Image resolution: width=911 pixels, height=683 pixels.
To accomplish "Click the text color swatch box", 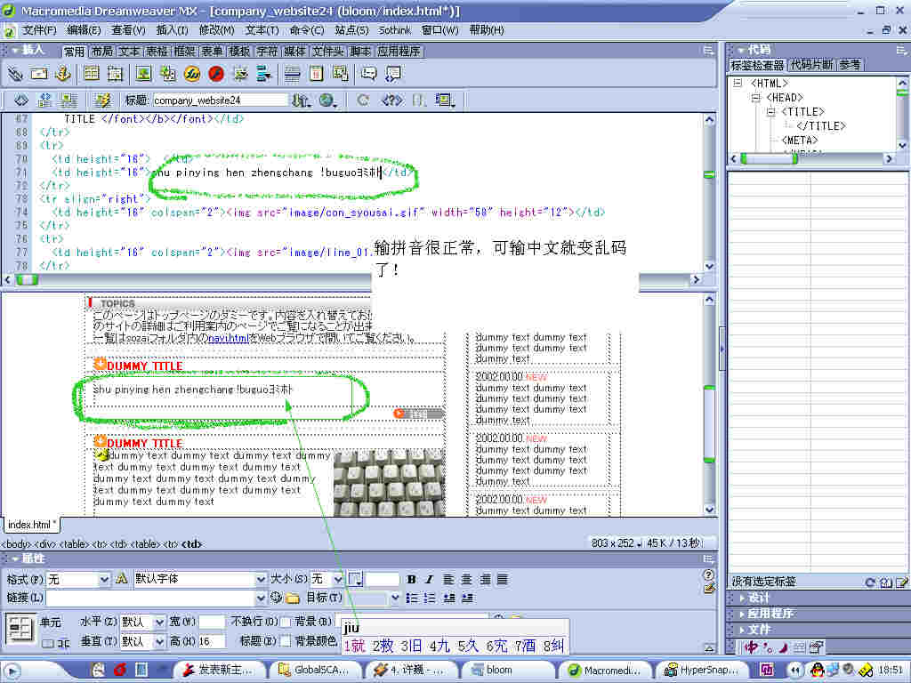I will [355, 579].
